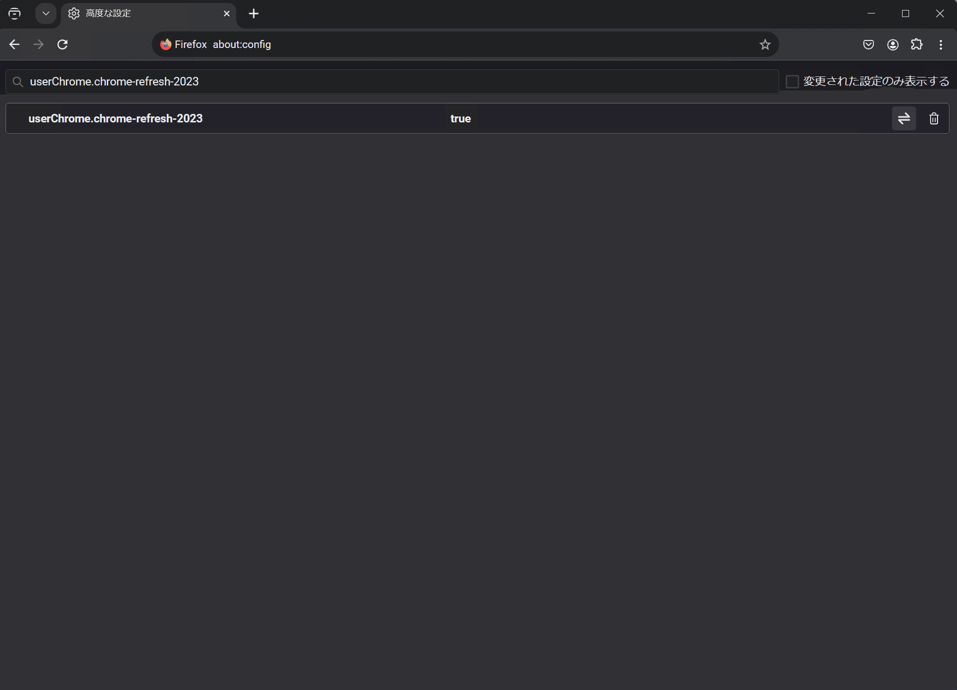The image size is (957, 690).
Task: Toggle userChrome.chrome-refresh-2023 with the switch button
Action: (904, 118)
